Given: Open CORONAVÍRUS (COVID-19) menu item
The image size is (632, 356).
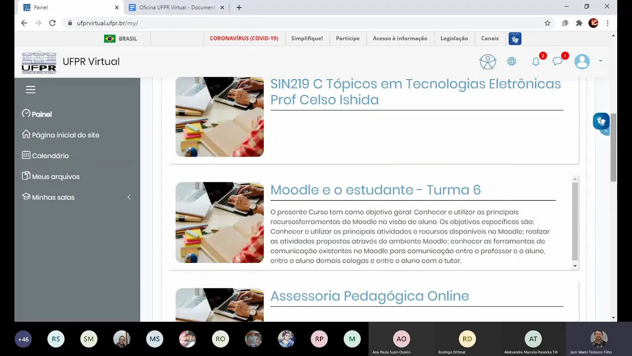Looking at the screenshot, I should (244, 38).
